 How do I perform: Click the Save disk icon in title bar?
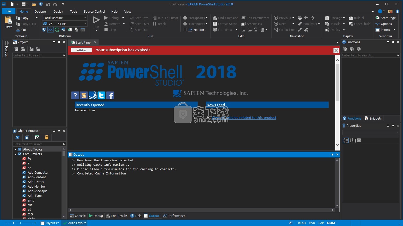click(23, 4)
